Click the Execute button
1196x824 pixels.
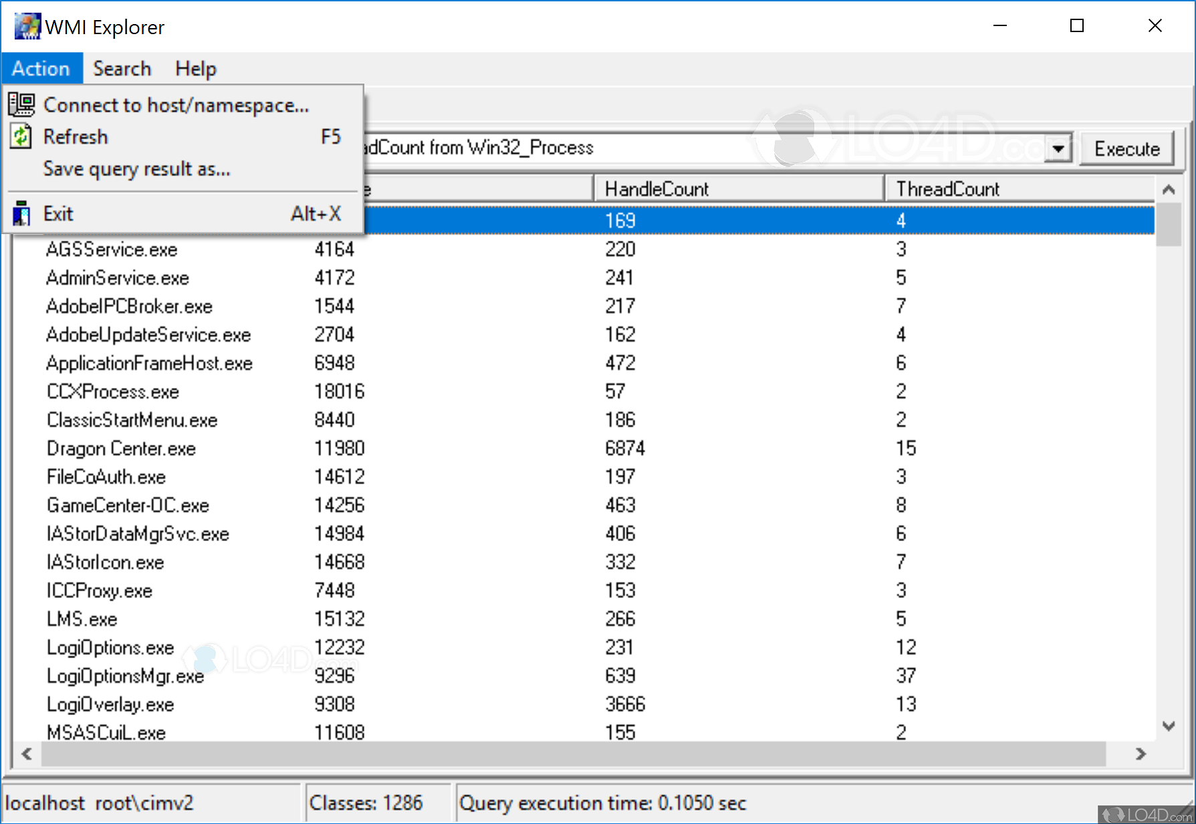pos(1126,148)
